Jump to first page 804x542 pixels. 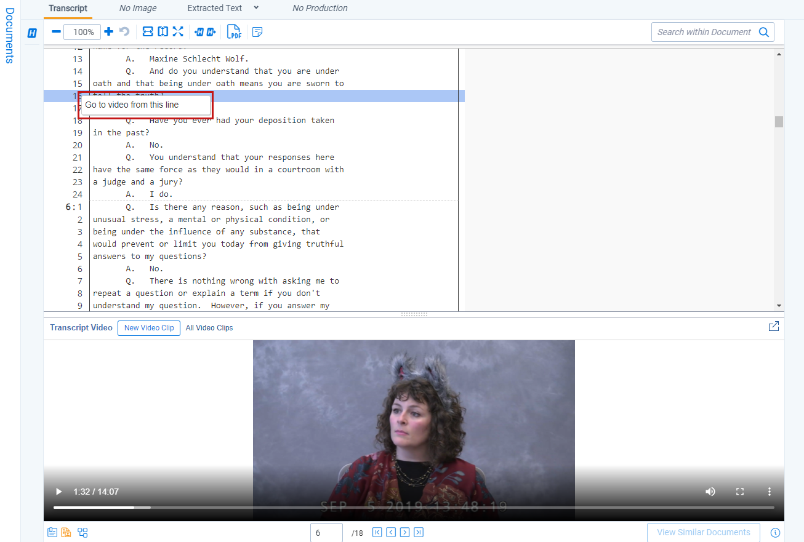pos(377,532)
